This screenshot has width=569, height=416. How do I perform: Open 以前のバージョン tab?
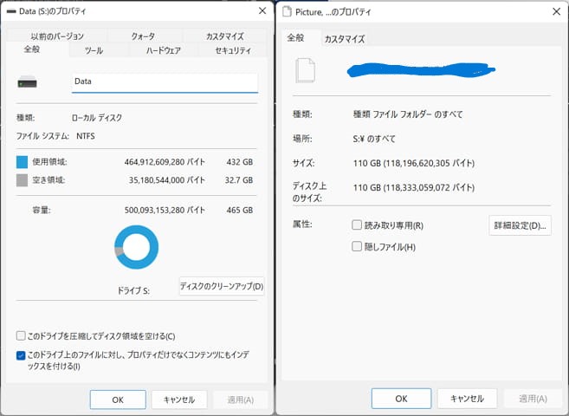coord(57,36)
